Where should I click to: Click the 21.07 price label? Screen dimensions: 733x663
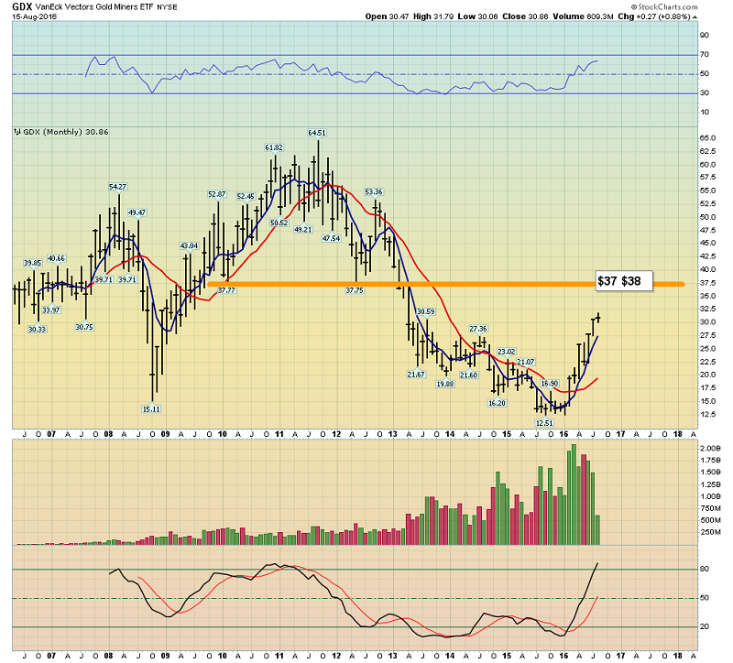point(525,362)
